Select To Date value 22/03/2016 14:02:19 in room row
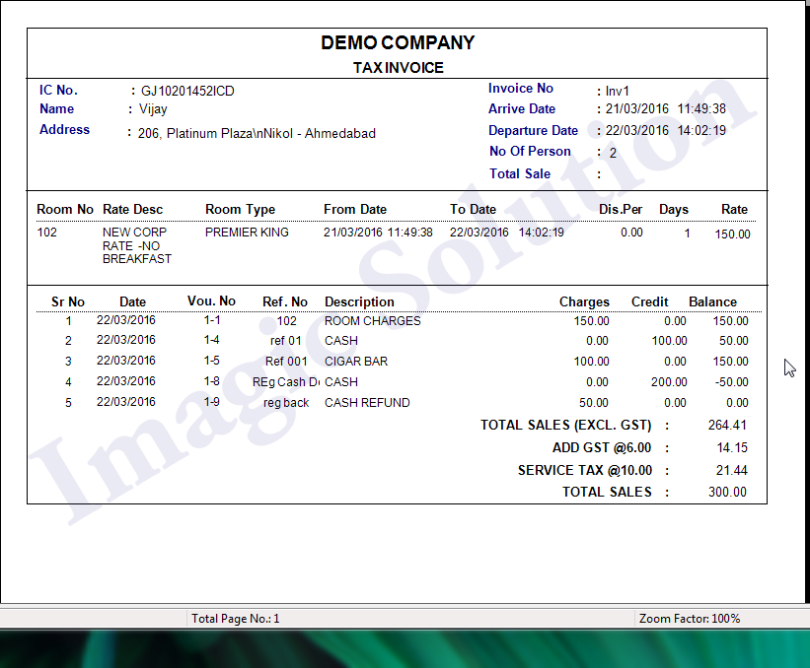Viewport: 810px width, 668px height. (x=507, y=233)
